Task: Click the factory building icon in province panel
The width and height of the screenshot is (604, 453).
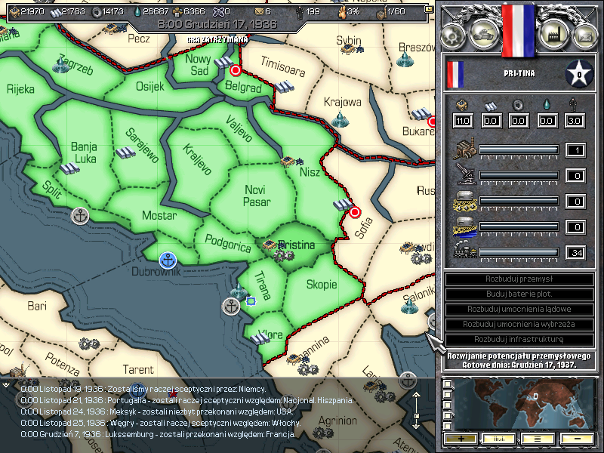Action: [x=465, y=149]
